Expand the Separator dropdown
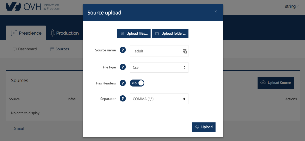The height and width of the screenshot is (141, 305). pyautogui.click(x=159, y=99)
